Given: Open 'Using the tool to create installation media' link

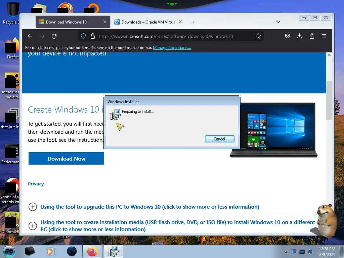Looking at the screenshot, I should click(x=178, y=226).
